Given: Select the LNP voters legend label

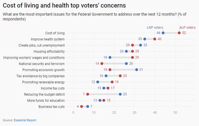Looking at the screenshot, I should pos(155,28).
